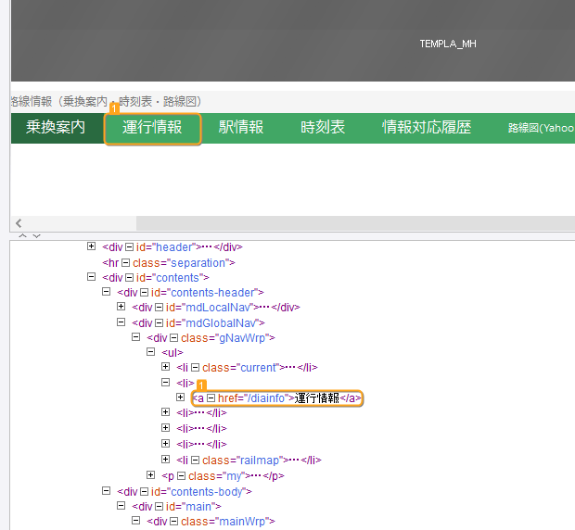
Task: Click the TEMPLA_MH text in gray banner
Action: coord(448,44)
